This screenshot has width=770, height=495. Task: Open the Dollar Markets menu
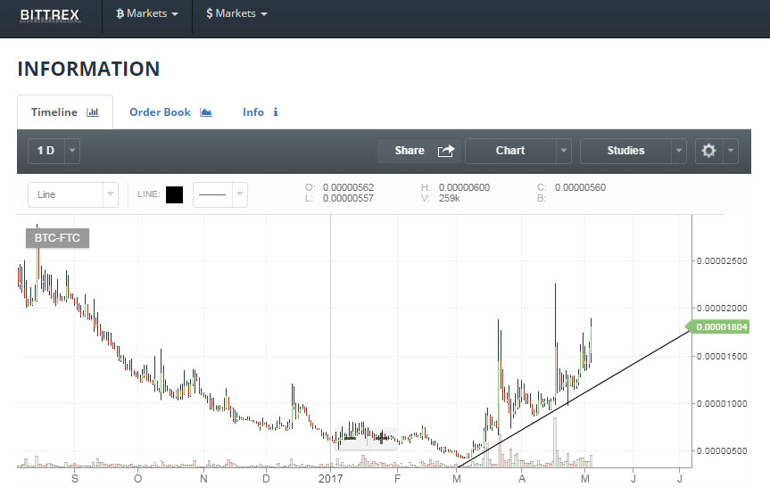pyautogui.click(x=236, y=13)
